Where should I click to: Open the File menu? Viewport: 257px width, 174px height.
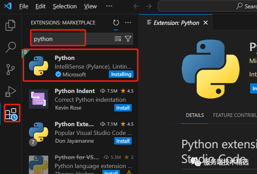(24, 6)
